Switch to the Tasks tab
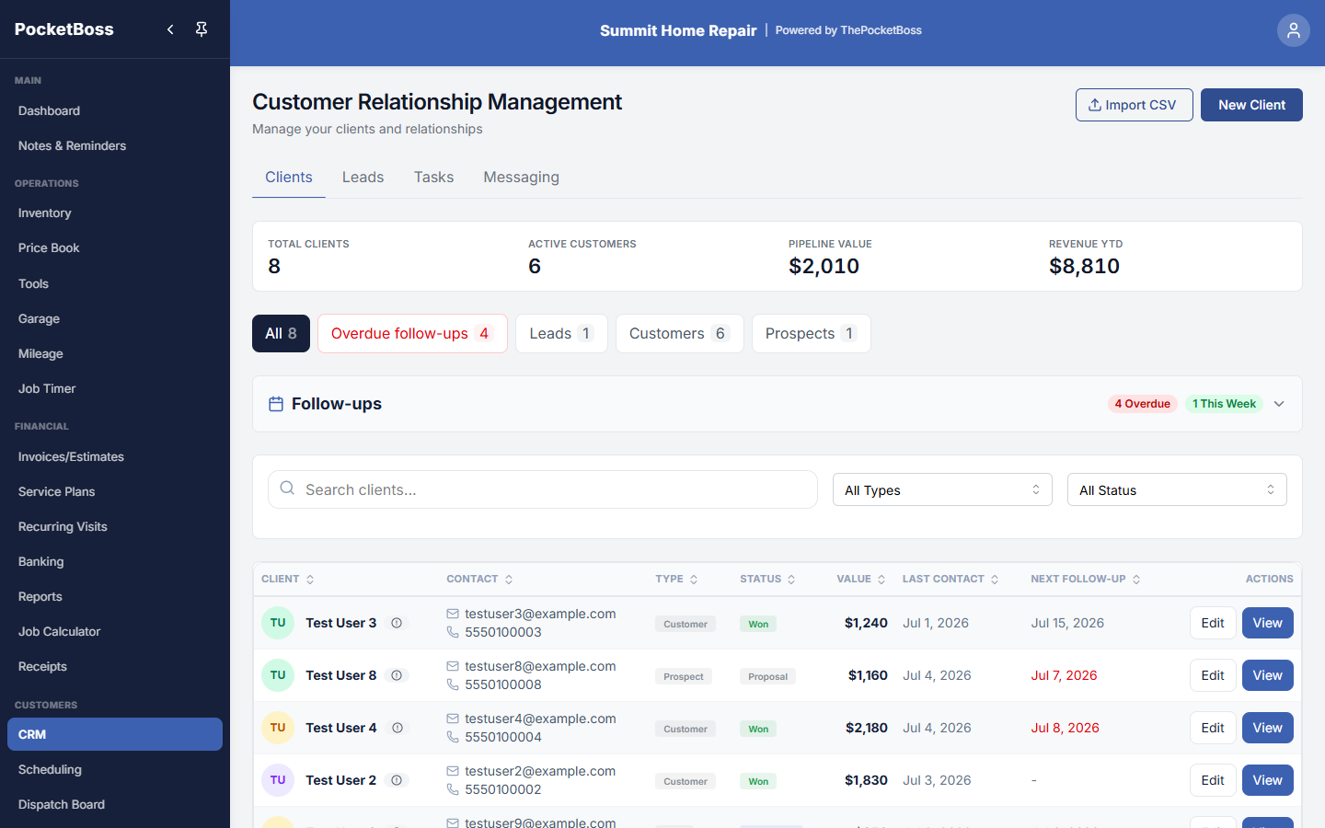The width and height of the screenshot is (1325, 828). pyautogui.click(x=433, y=177)
